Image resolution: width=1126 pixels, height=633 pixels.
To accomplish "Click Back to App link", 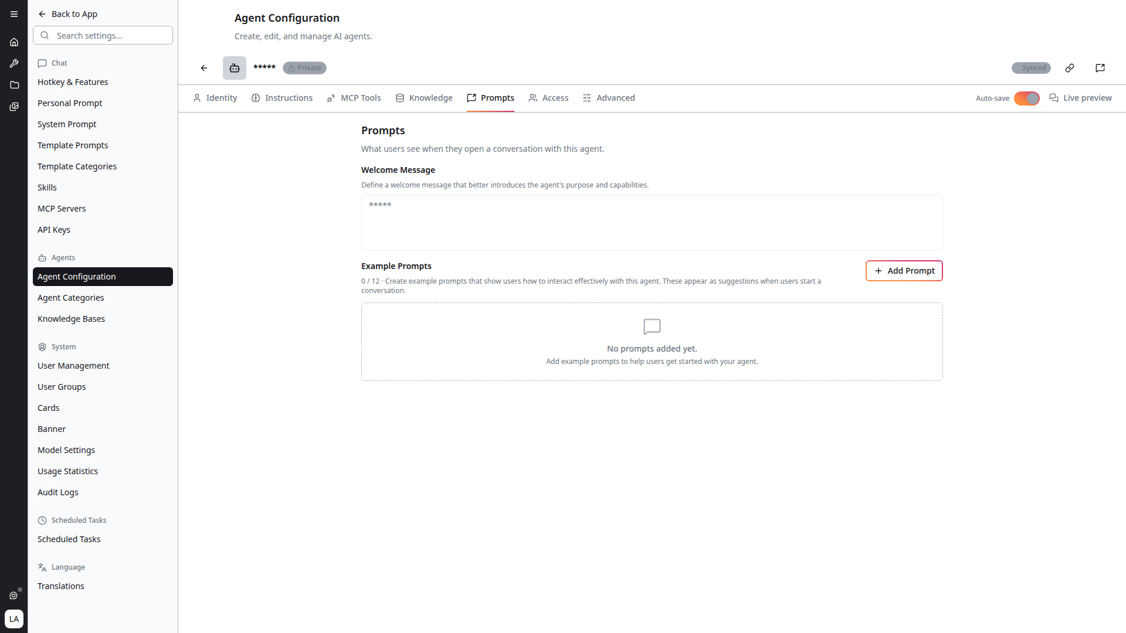I will 67,14.
